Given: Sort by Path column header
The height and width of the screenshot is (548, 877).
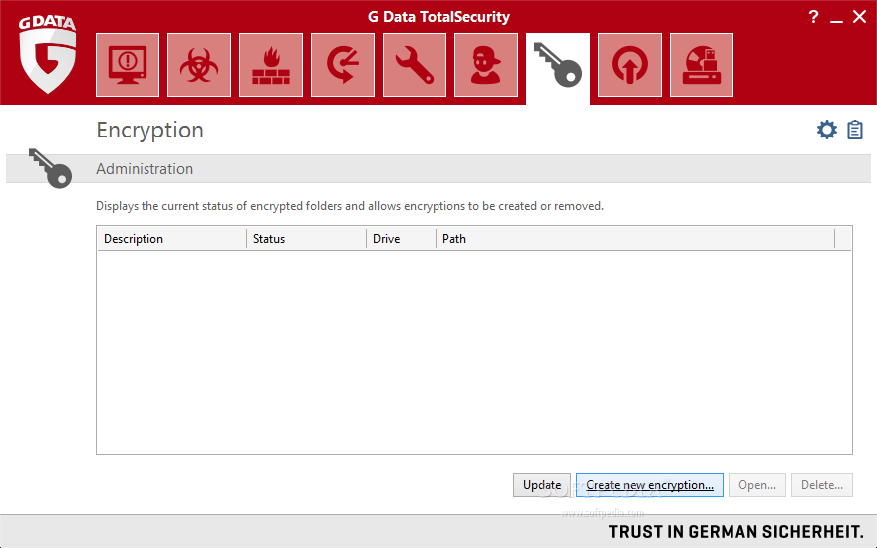Looking at the screenshot, I should [x=635, y=239].
